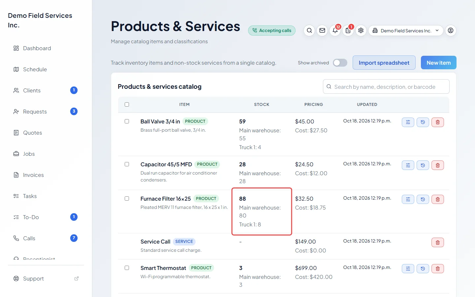Open Quotes in the sidebar
475x297 pixels.
[x=46, y=133]
